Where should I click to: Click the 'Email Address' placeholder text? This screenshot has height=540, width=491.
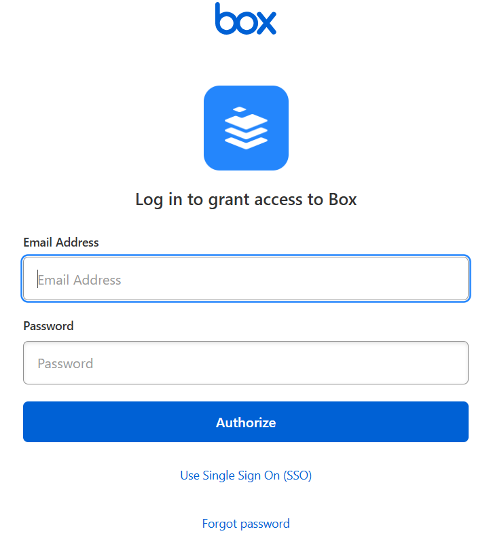pos(79,280)
